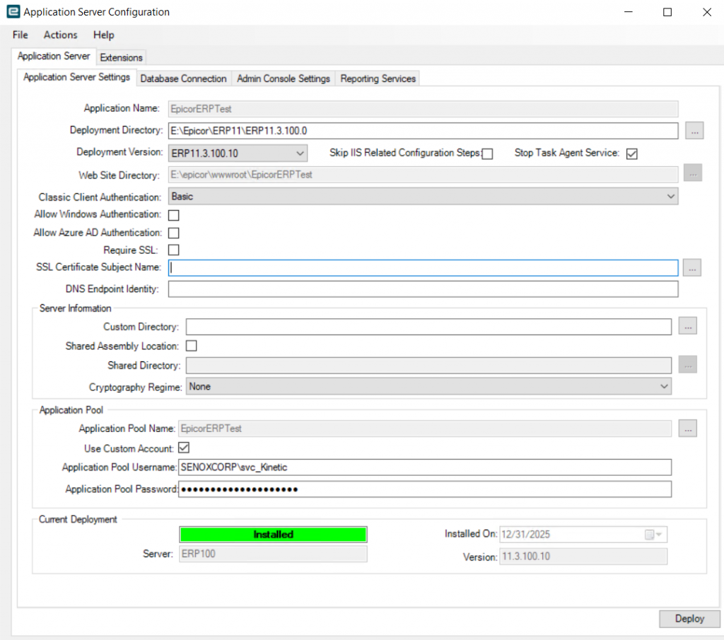Click browse button beside Custom Directory field
724x640 pixels.
point(687,326)
